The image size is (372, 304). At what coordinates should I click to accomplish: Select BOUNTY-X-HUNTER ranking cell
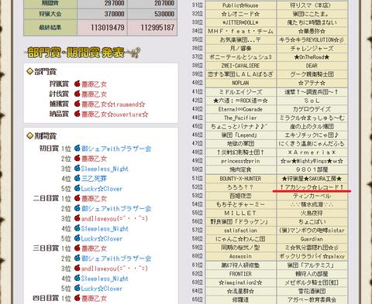[x=240, y=179]
